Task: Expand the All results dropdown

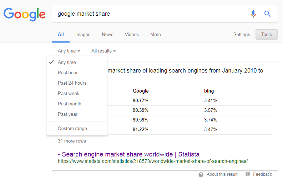Action: (103, 51)
